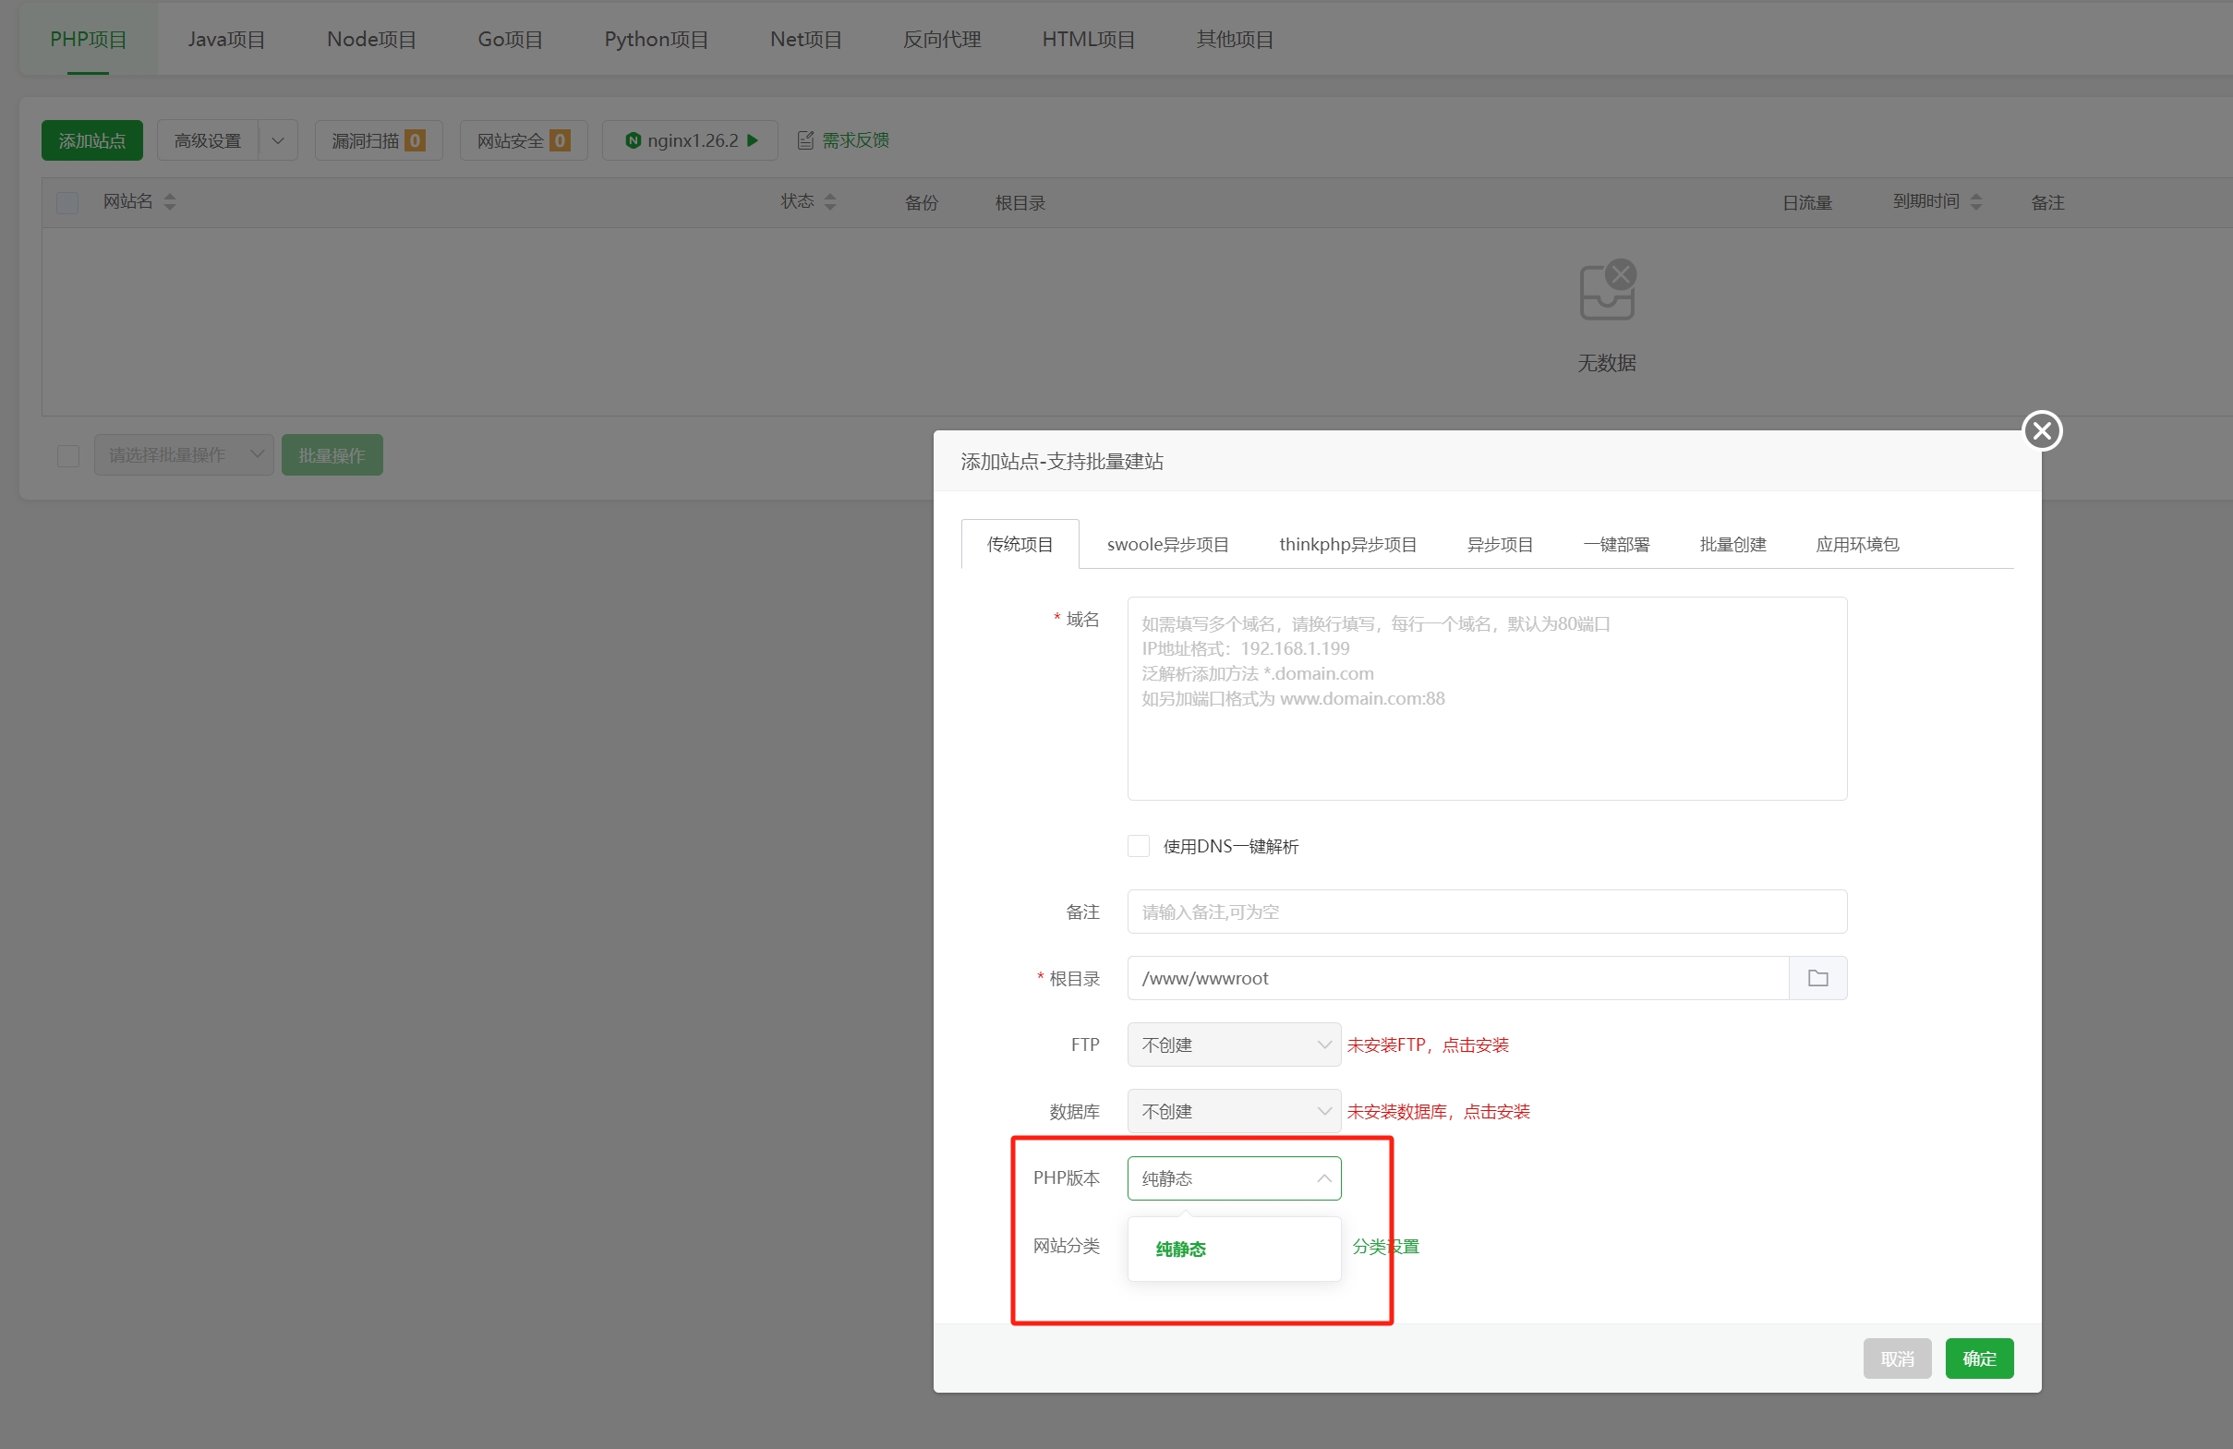Switch to 其他项目 tab

click(x=1235, y=40)
